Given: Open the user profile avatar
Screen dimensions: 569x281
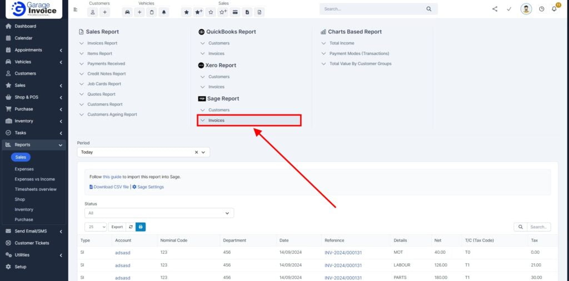Looking at the screenshot, I should tap(526, 9).
